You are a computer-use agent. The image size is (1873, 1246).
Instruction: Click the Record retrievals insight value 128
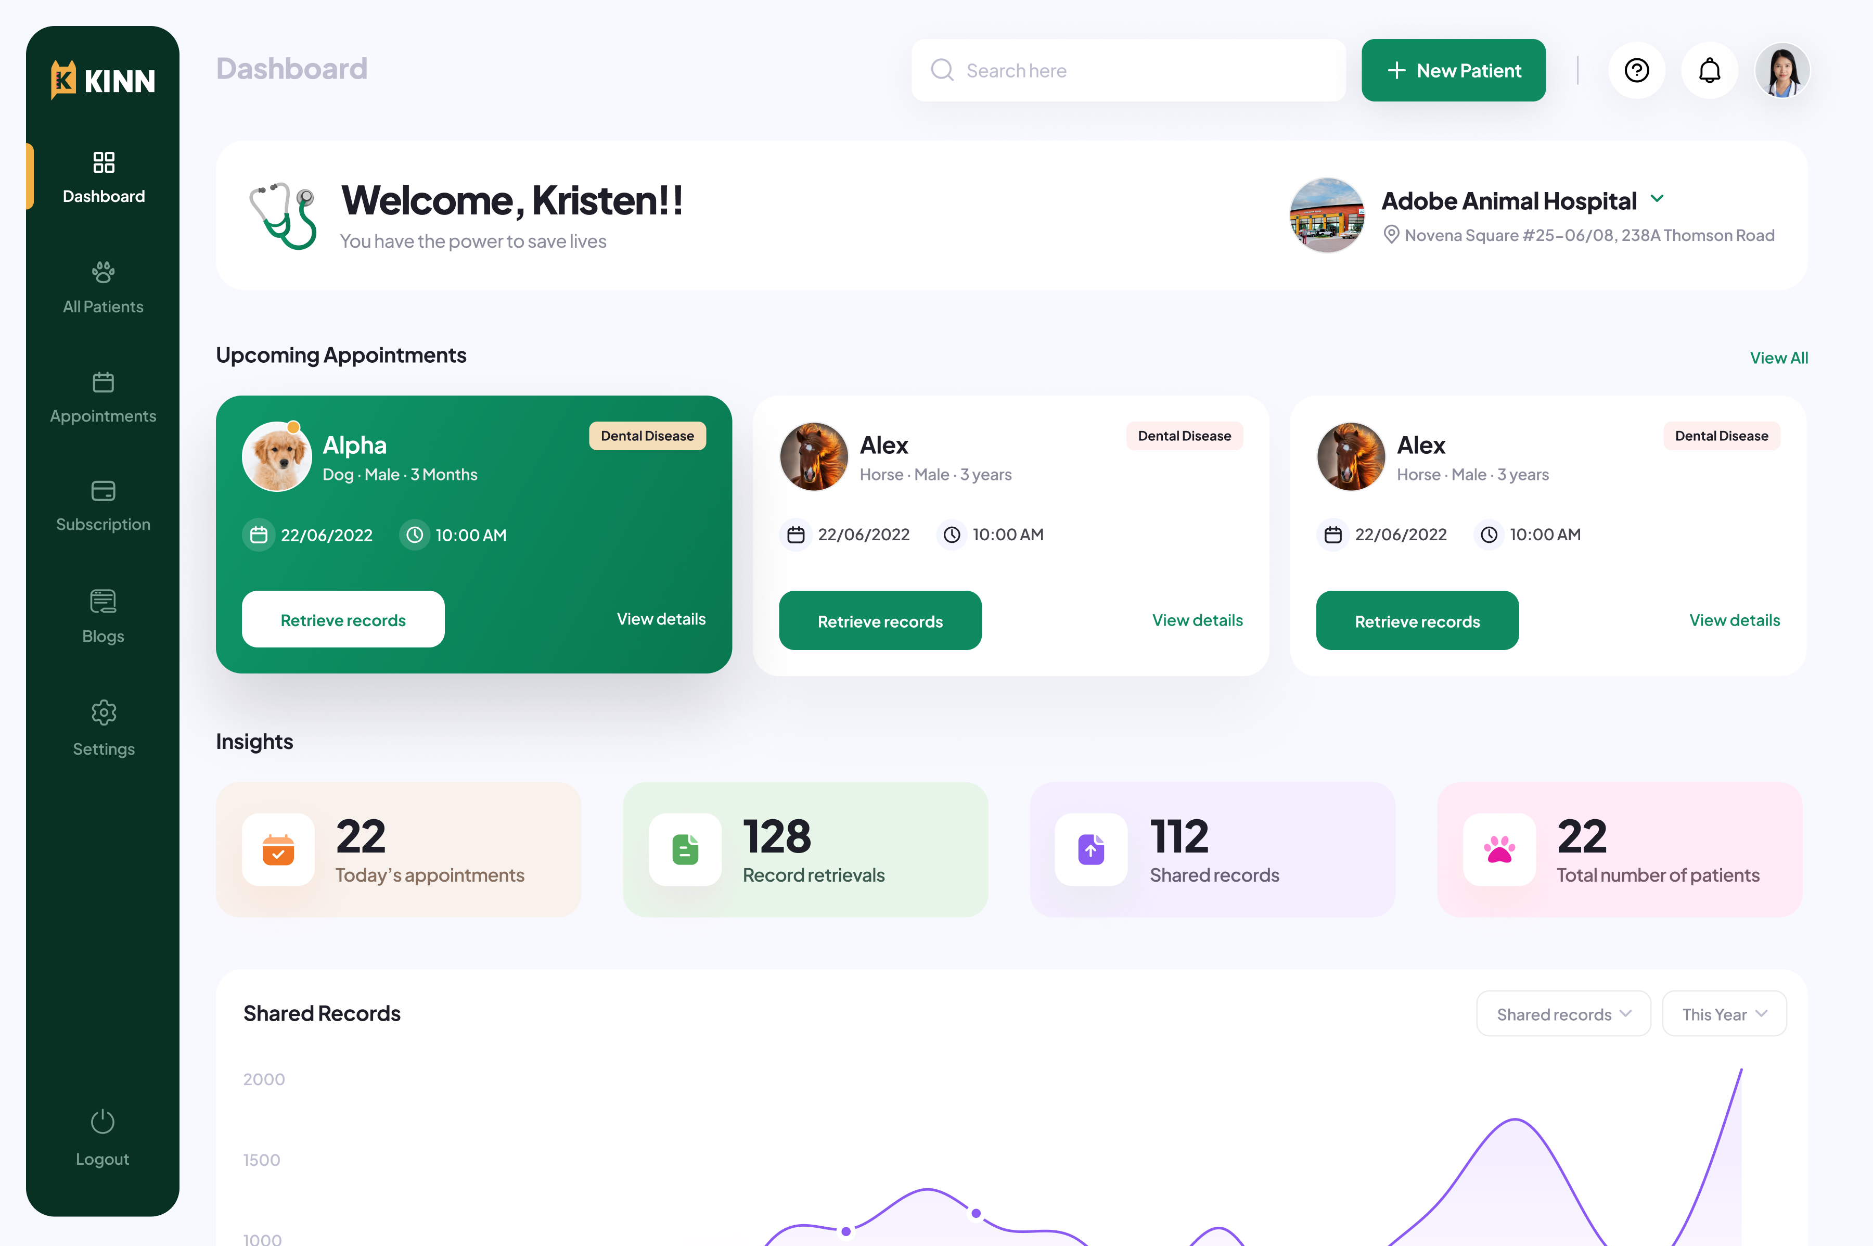pyautogui.click(x=777, y=835)
